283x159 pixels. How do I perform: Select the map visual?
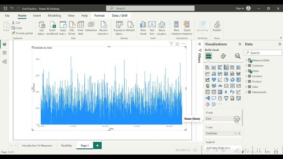(x=207, y=86)
